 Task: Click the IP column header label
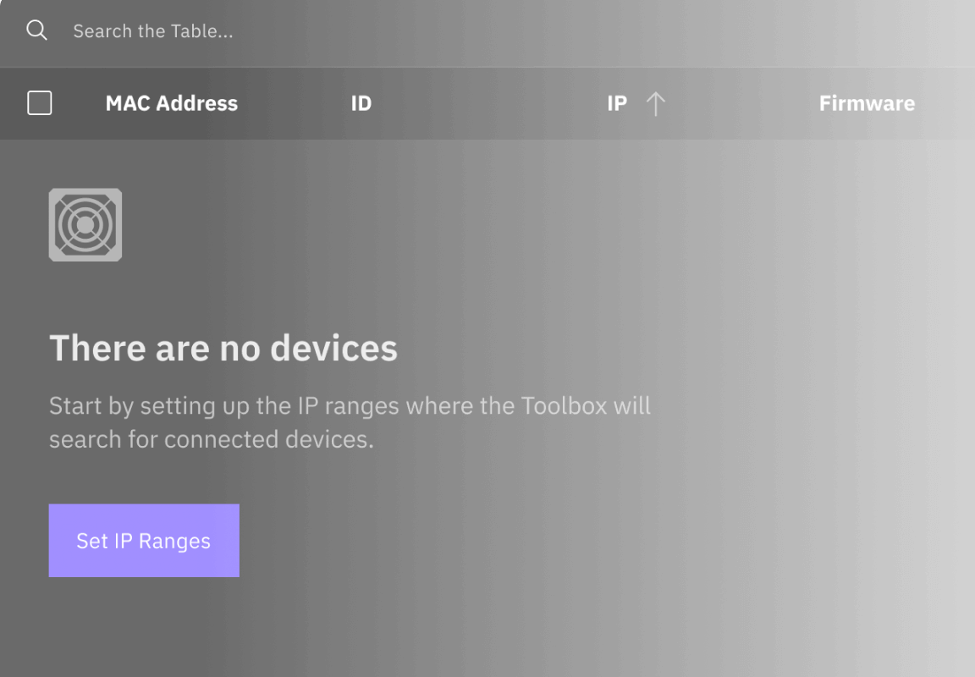(617, 103)
